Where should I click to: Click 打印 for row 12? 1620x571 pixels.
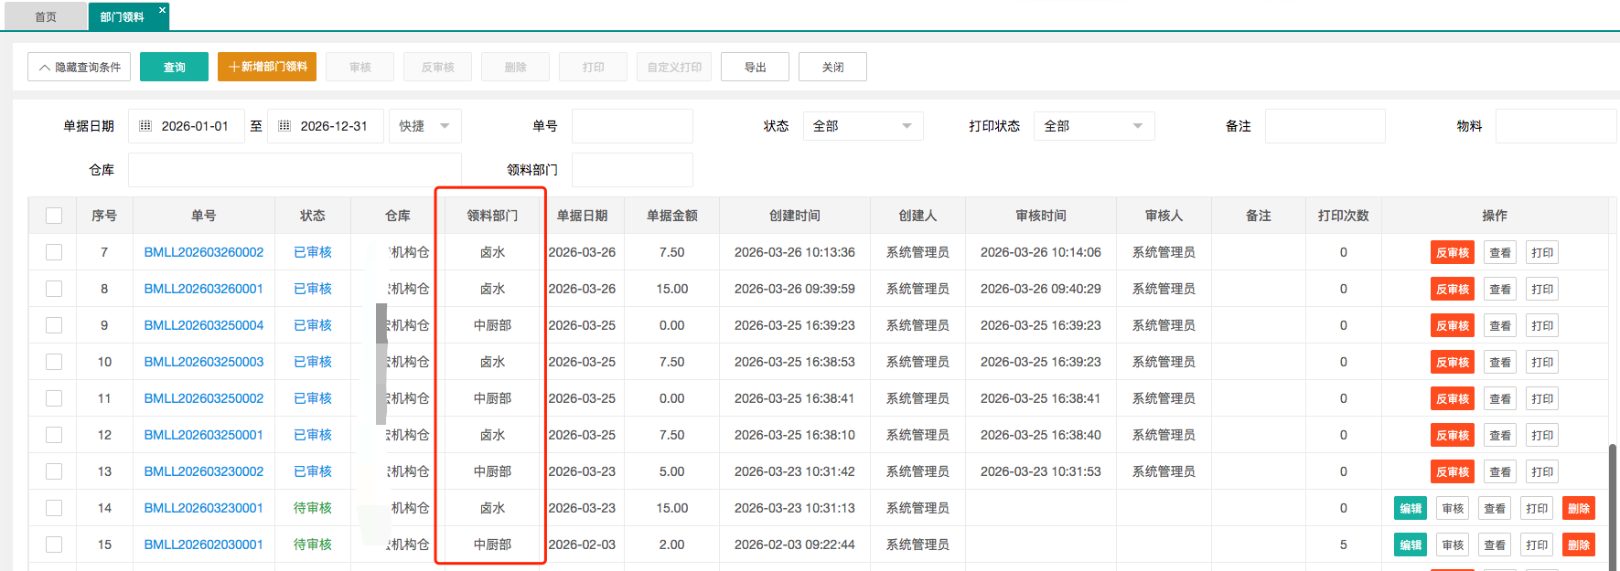point(1542,436)
